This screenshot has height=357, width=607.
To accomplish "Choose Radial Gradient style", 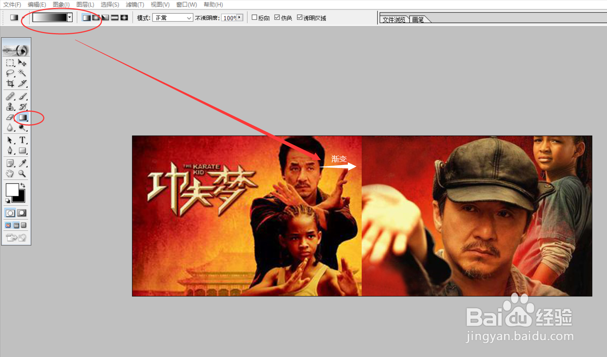I will [96, 18].
